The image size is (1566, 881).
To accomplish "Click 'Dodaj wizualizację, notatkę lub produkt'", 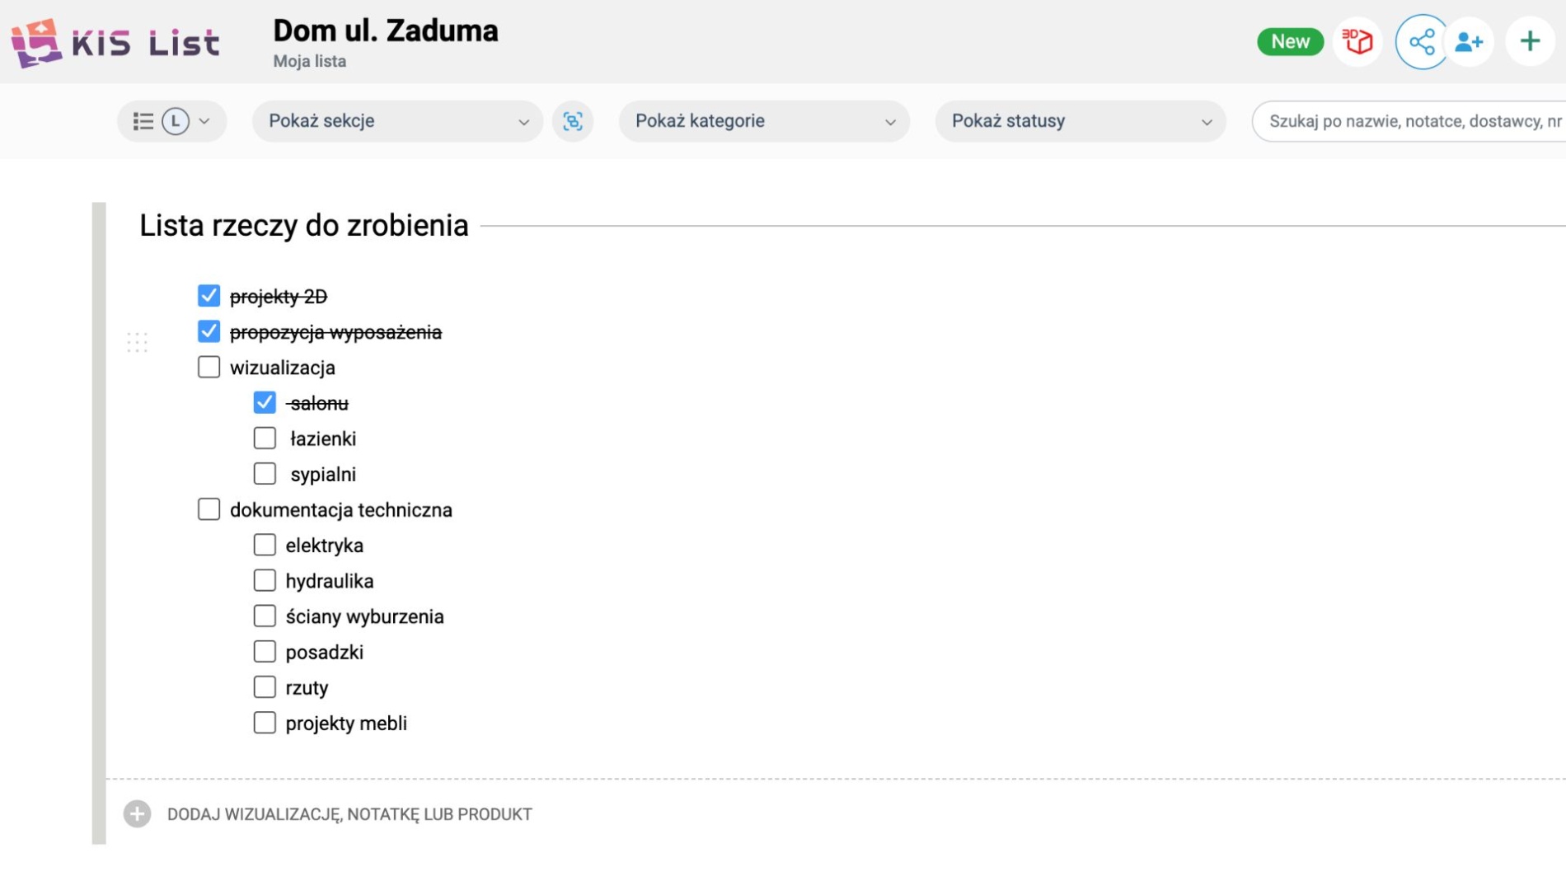I will [349, 814].
